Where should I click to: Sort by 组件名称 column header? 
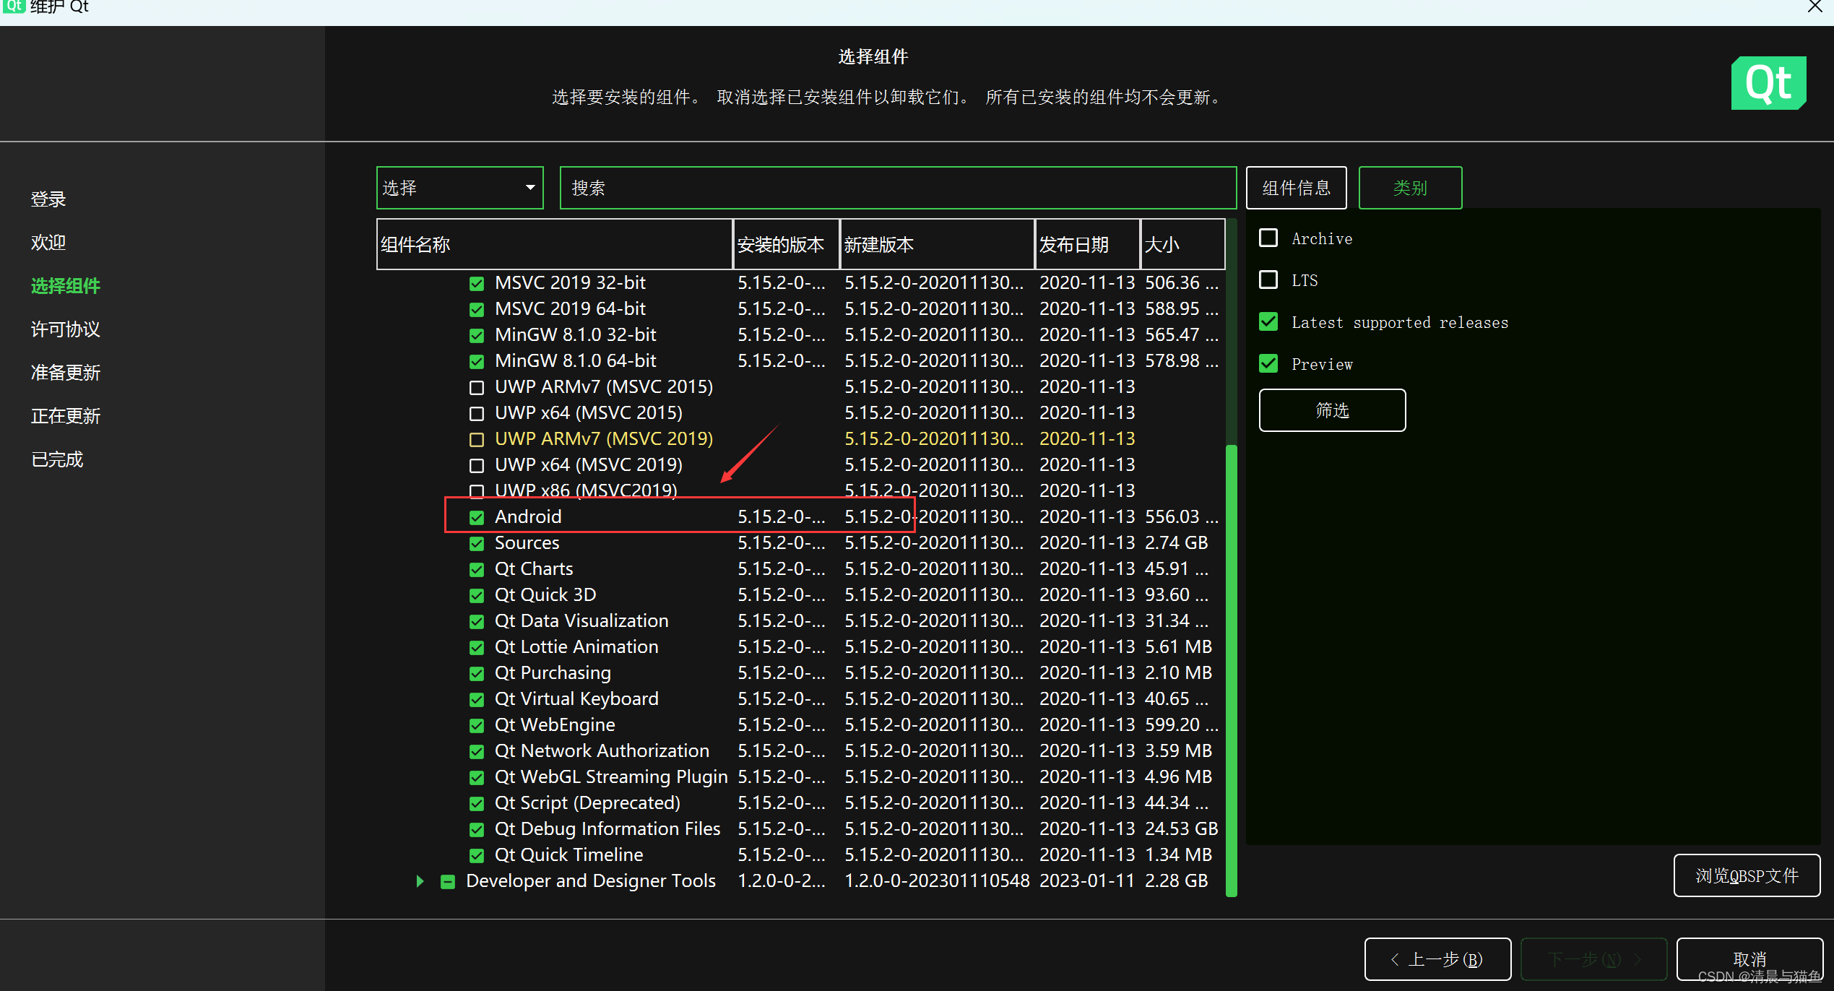(554, 245)
